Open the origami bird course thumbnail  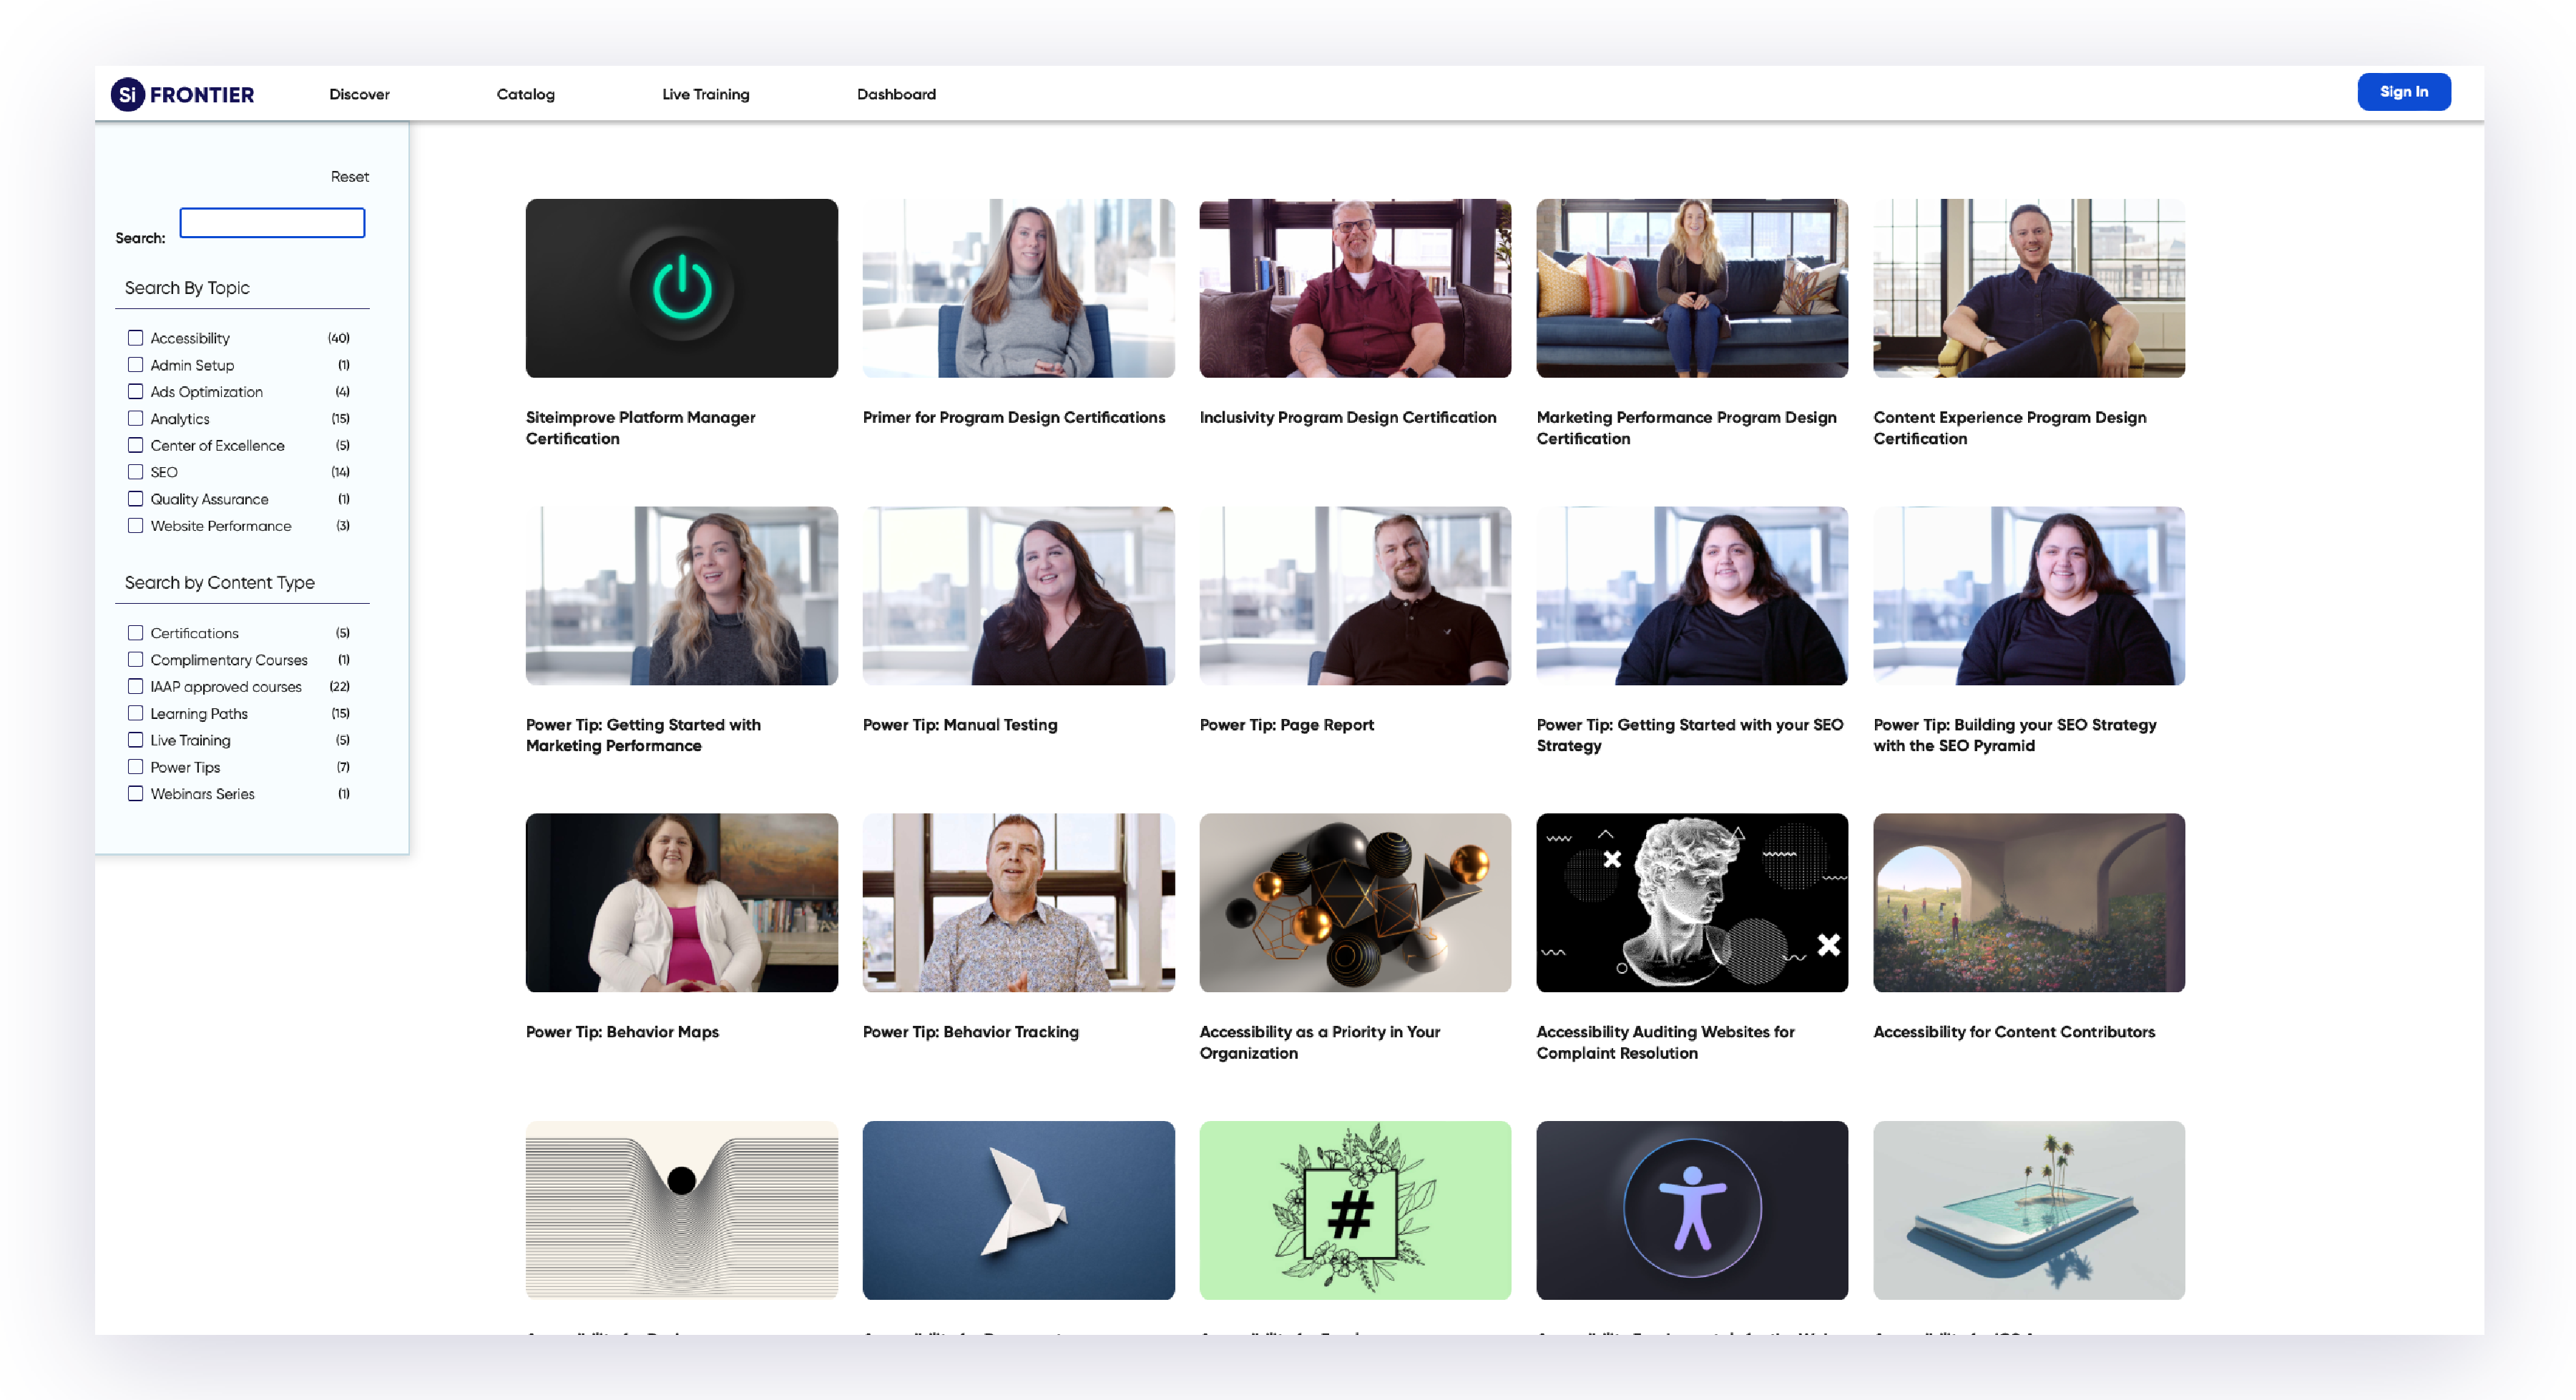pos(1017,1209)
